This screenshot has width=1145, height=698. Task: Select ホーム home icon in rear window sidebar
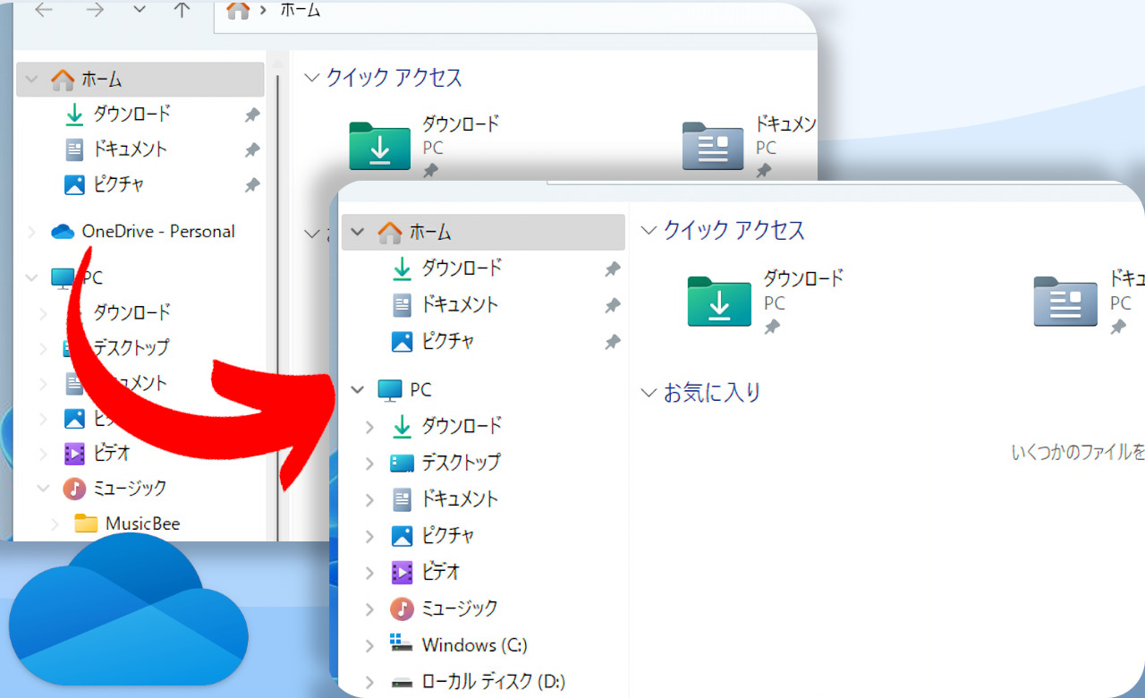pos(63,80)
